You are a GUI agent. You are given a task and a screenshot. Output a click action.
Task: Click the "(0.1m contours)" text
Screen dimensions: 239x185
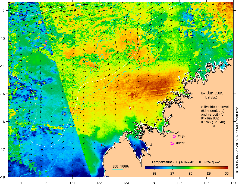[x=213, y=111]
